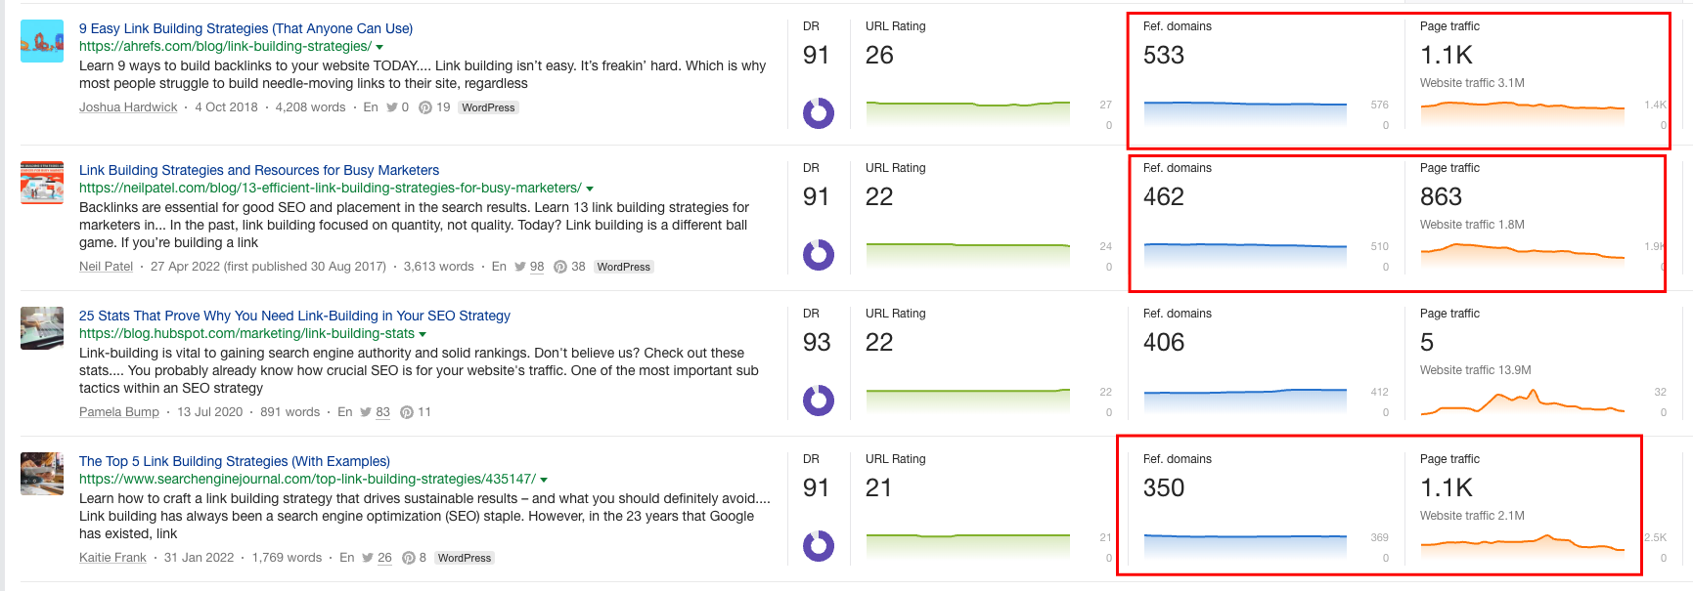Click the Joshua Hardwick author link
The height and width of the screenshot is (591, 1693).
(x=127, y=106)
